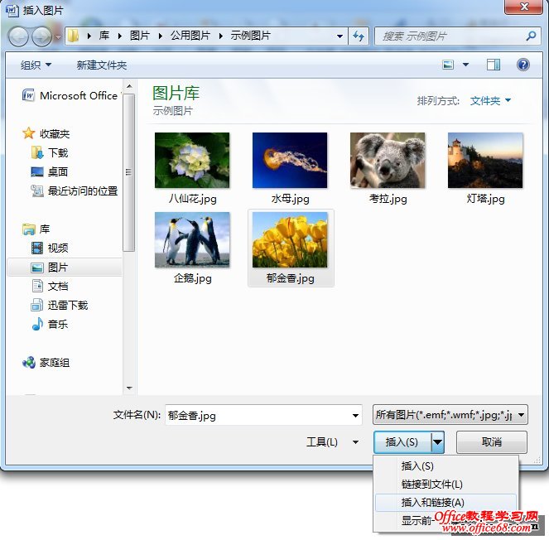The width and height of the screenshot is (549, 540).
Task: Choose 插入(S) from dropdown menu
Action: pyautogui.click(x=445, y=466)
